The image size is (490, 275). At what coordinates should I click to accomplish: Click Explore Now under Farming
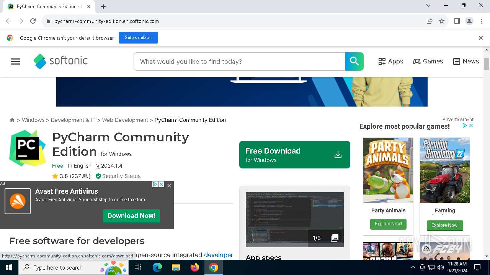(x=445, y=225)
